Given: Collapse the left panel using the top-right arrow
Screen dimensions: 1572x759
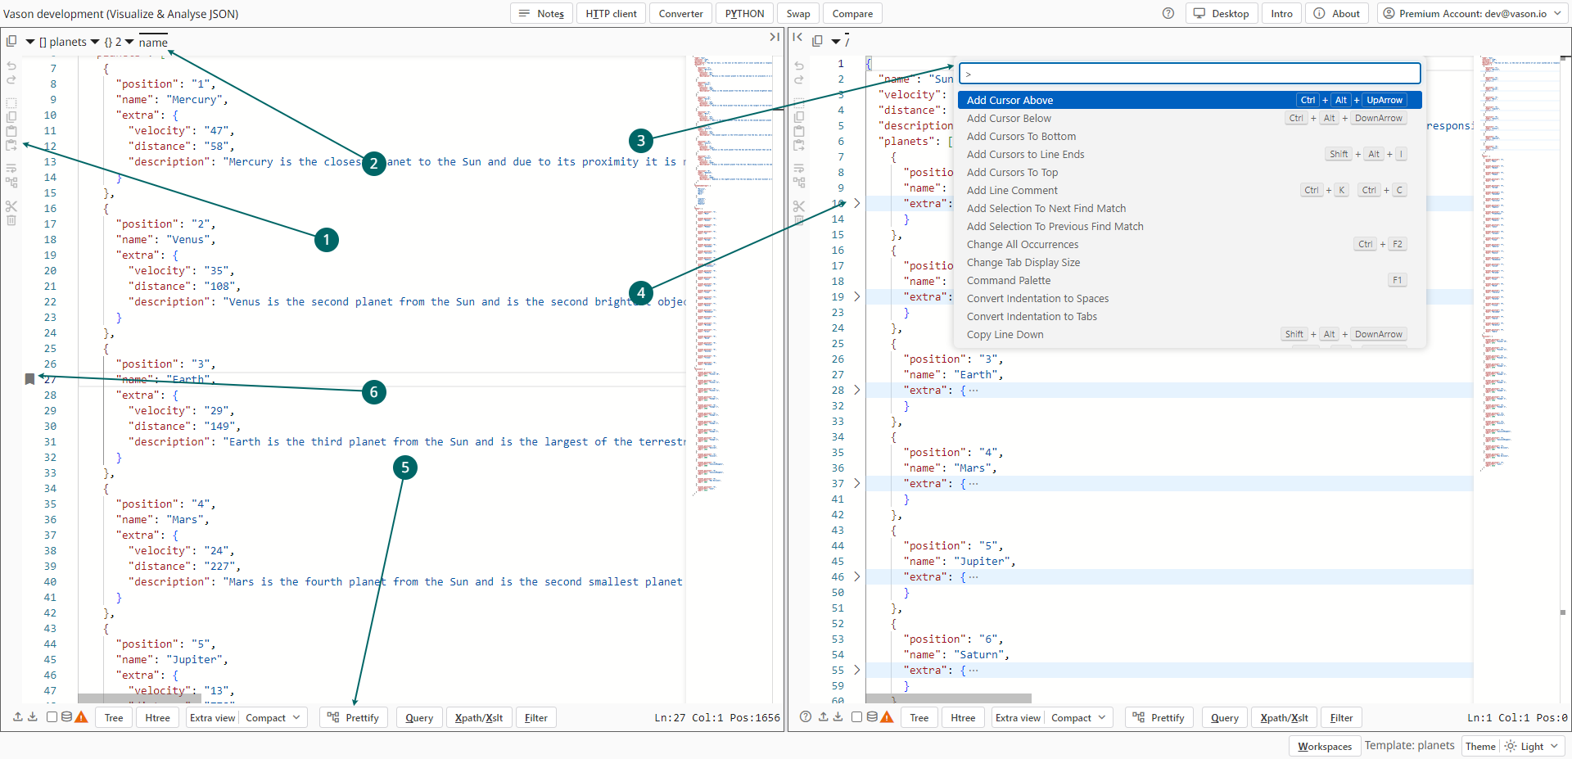Looking at the screenshot, I should point(774,38).
